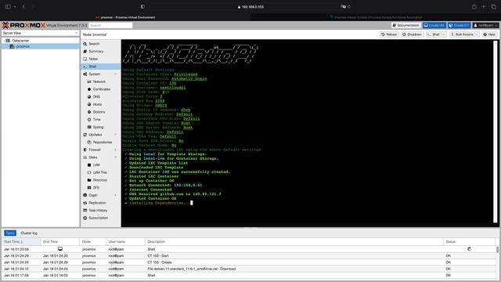Expand the Firewall section
Screen dimensions: 501x282
click(x=116, y=150)
